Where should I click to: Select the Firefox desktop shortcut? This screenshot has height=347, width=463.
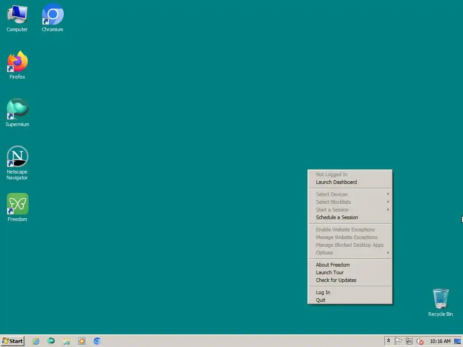point(17,65)
